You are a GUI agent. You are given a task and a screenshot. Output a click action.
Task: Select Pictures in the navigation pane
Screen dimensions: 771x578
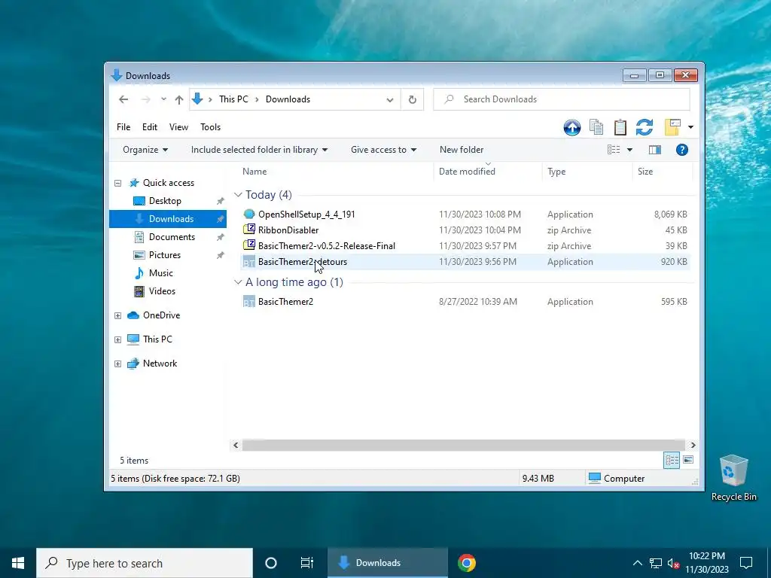[x=165, y=255]
